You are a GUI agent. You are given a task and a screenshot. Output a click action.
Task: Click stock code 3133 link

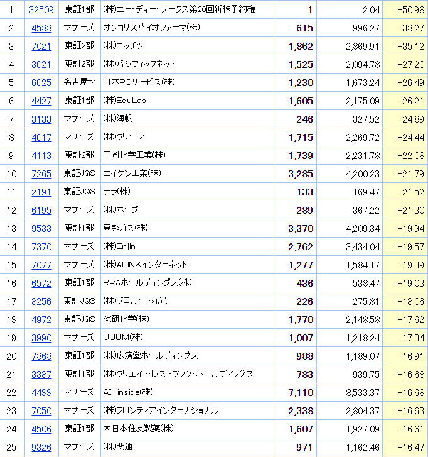(41, 119)
